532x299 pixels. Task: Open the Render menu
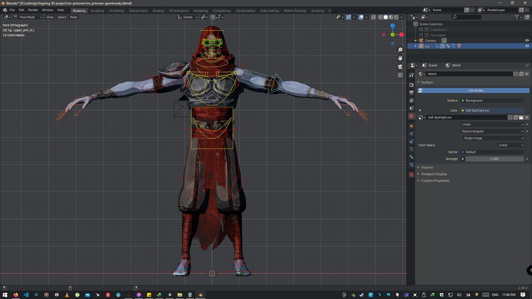(x=33, y=10)
